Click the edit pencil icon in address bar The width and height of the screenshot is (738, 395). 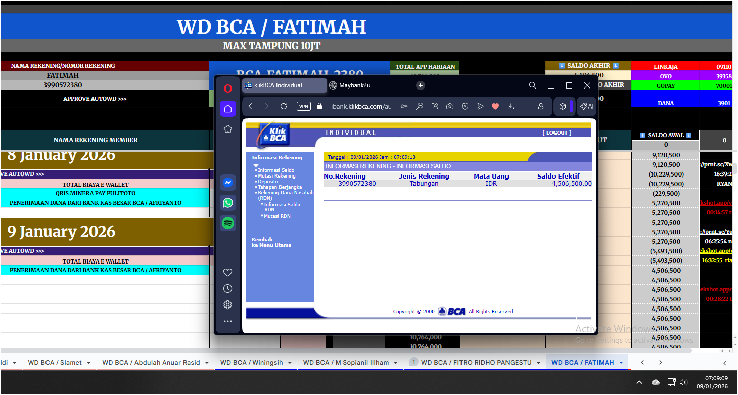(x=435, y=106)
